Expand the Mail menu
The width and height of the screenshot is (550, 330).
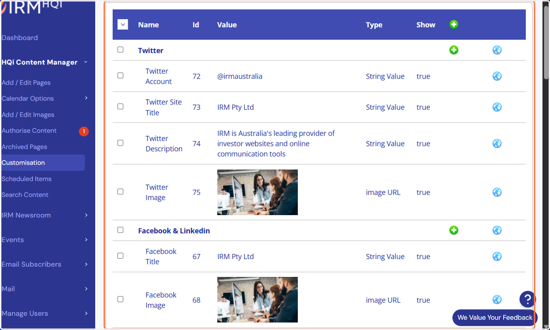(x=86, y=289)
